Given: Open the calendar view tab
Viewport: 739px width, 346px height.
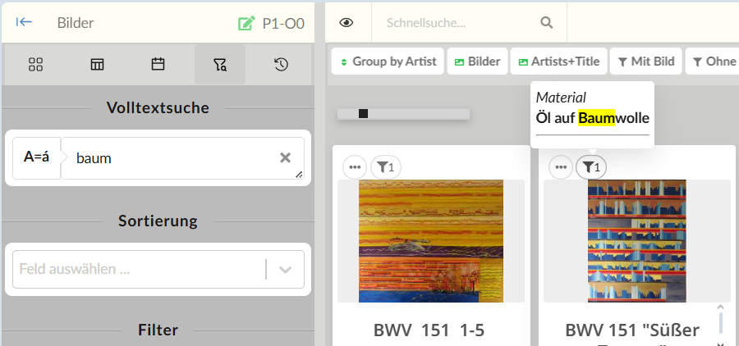Looking at the screenshot, I should tap(158, 64).
